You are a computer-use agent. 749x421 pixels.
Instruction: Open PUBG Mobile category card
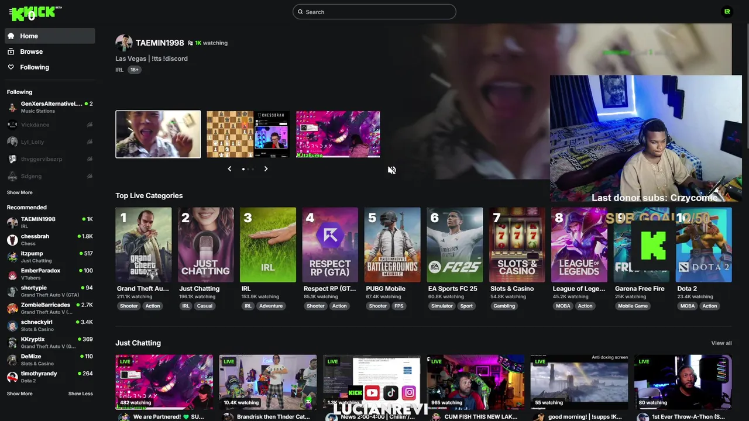[x=393, y=245]
